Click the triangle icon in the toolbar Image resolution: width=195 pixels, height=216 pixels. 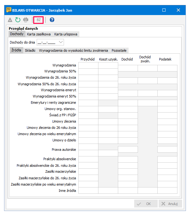point(10,20)
